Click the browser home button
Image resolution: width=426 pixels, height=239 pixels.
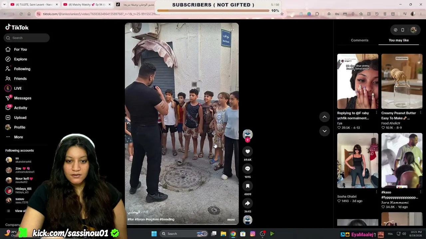click(x=29, y=14)
